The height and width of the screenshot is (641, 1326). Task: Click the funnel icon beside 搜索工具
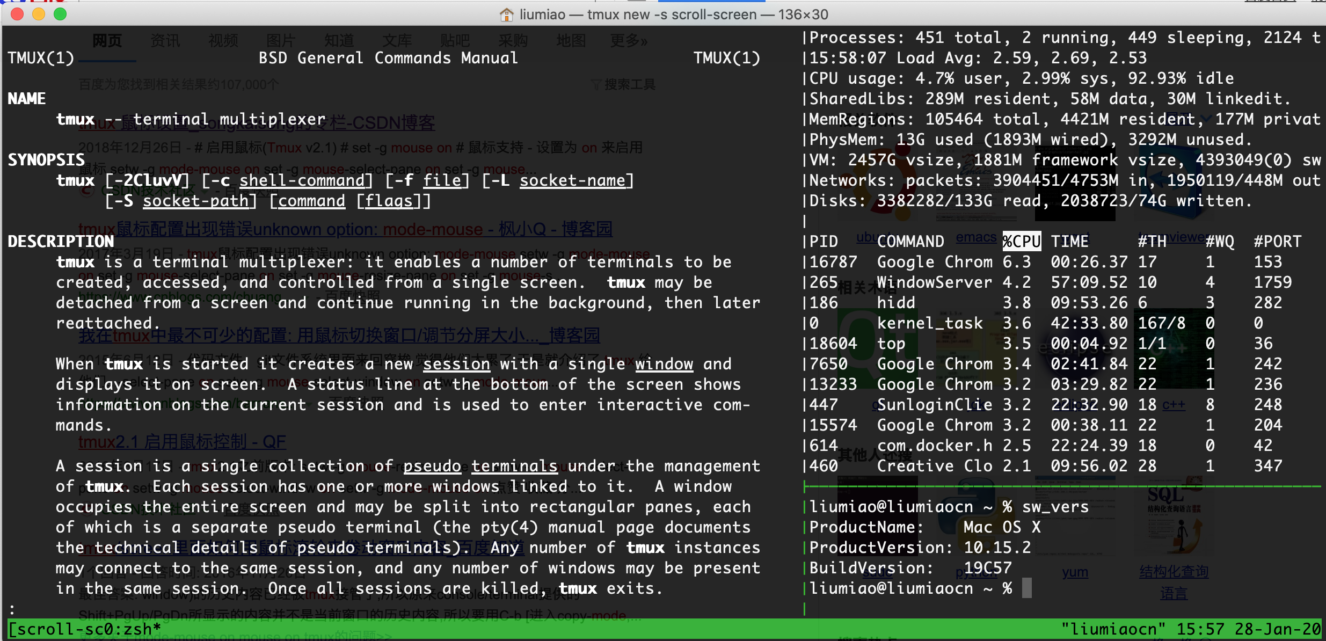tap(596, 84)
